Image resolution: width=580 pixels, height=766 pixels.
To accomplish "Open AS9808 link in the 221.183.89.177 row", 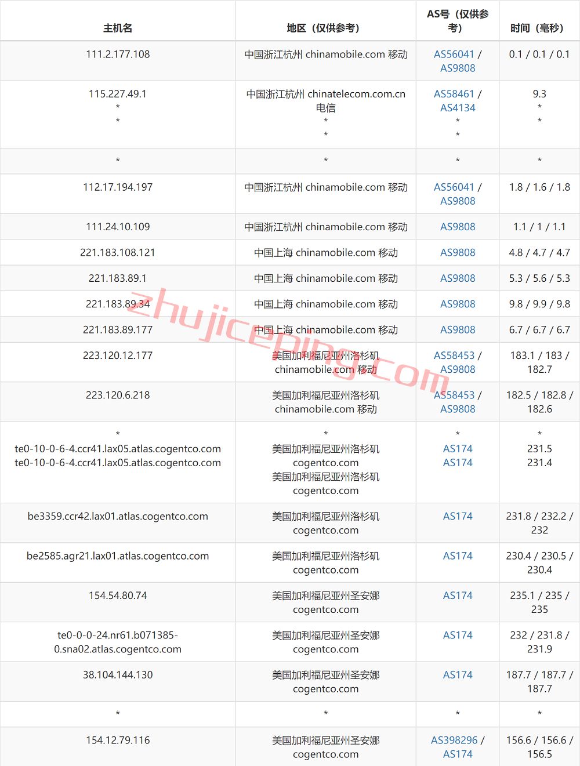I will coord(458,329).
